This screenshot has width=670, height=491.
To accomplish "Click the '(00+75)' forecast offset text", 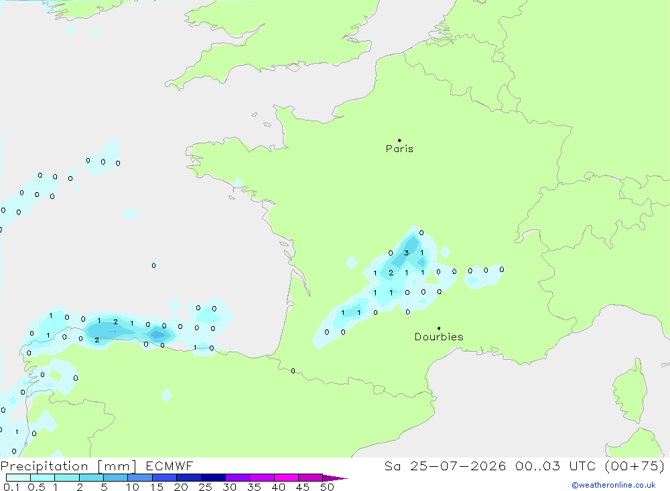I will (634, 466).
